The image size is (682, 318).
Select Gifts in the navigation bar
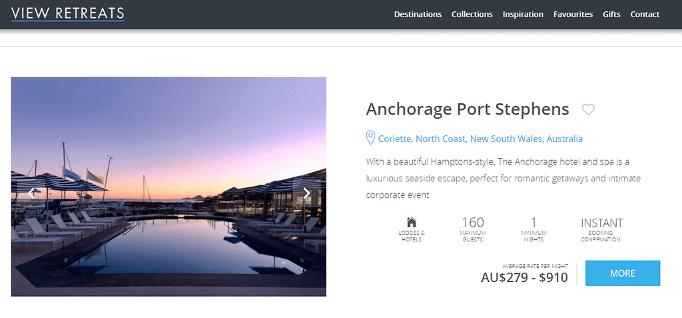click(x=611, y=14)
